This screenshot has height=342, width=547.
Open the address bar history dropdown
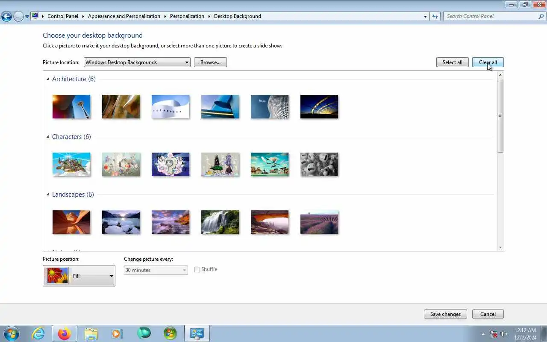(x=425, y=16)
